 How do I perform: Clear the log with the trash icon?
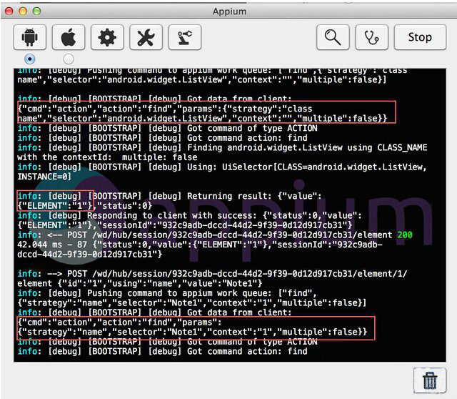click(x=430, y=380)
